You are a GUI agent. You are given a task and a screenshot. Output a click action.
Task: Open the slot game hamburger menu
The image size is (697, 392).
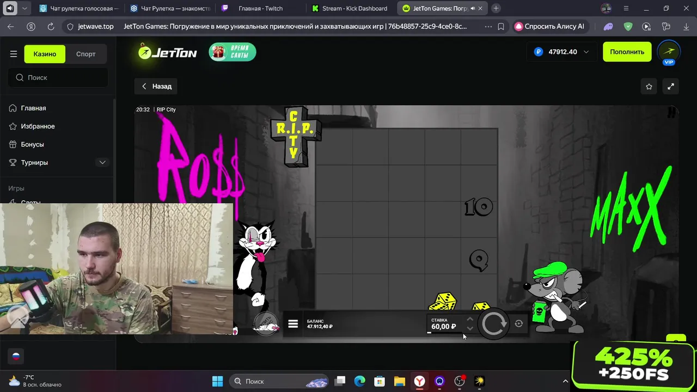(x=293, y=324)
